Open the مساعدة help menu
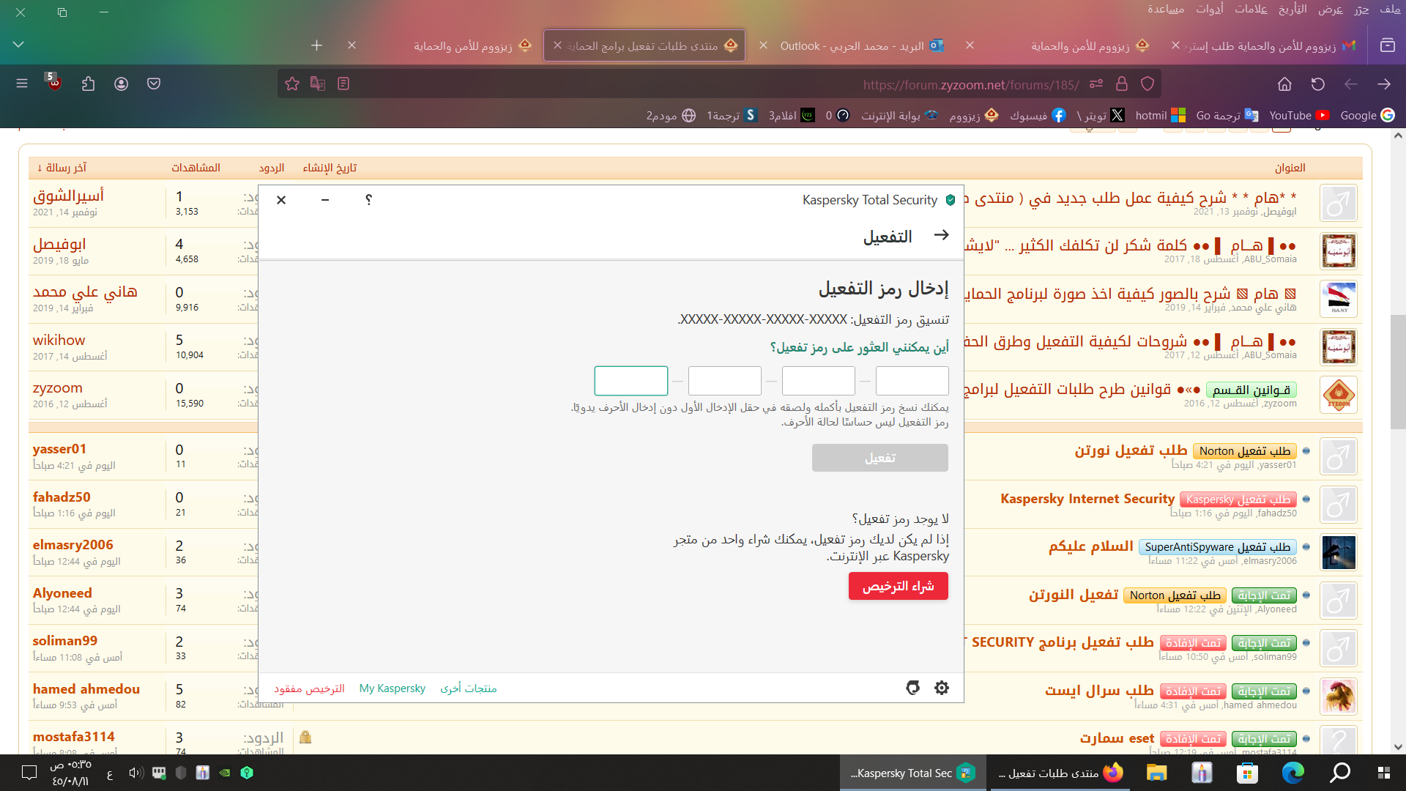 pos(1166,9)
